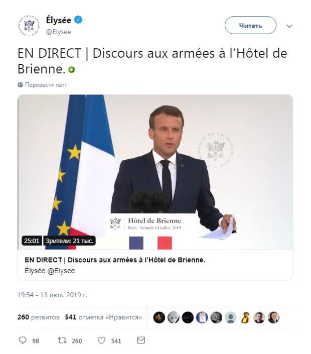Click the Читать follow button

pyautogui.click(x=250, y=25)
